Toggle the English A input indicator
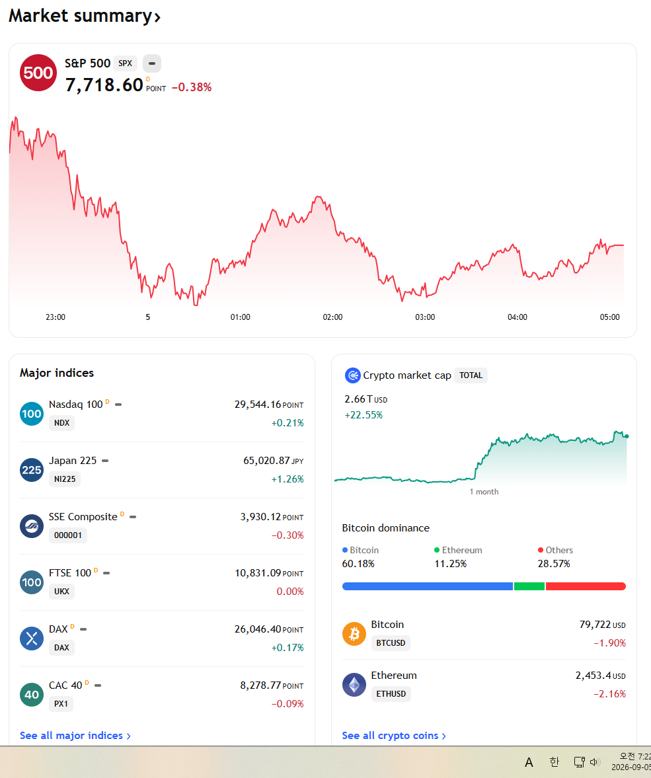 pyautogui.click(x=529, y=762)
